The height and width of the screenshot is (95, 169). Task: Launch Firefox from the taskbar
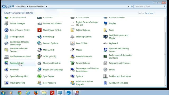36,93
